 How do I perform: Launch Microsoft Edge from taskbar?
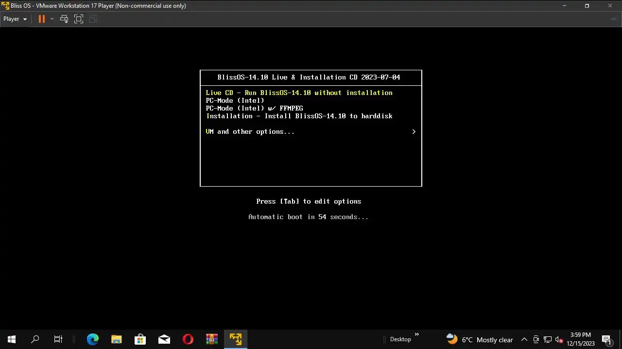click(92, 339)
